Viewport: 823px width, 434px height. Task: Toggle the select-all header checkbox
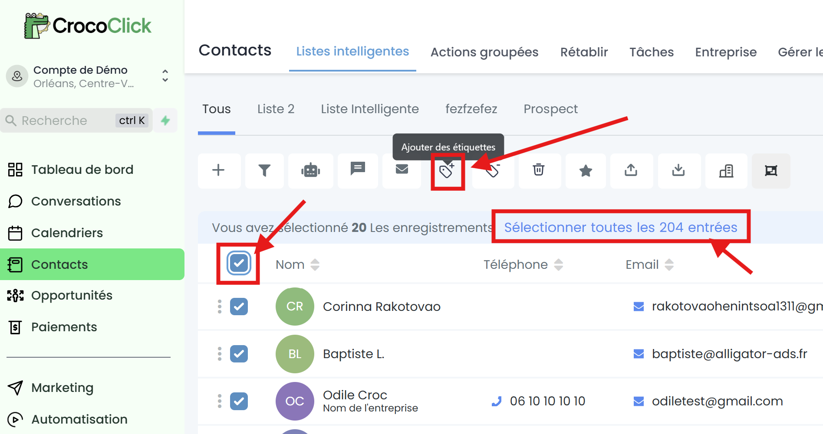tap(239, 263)
